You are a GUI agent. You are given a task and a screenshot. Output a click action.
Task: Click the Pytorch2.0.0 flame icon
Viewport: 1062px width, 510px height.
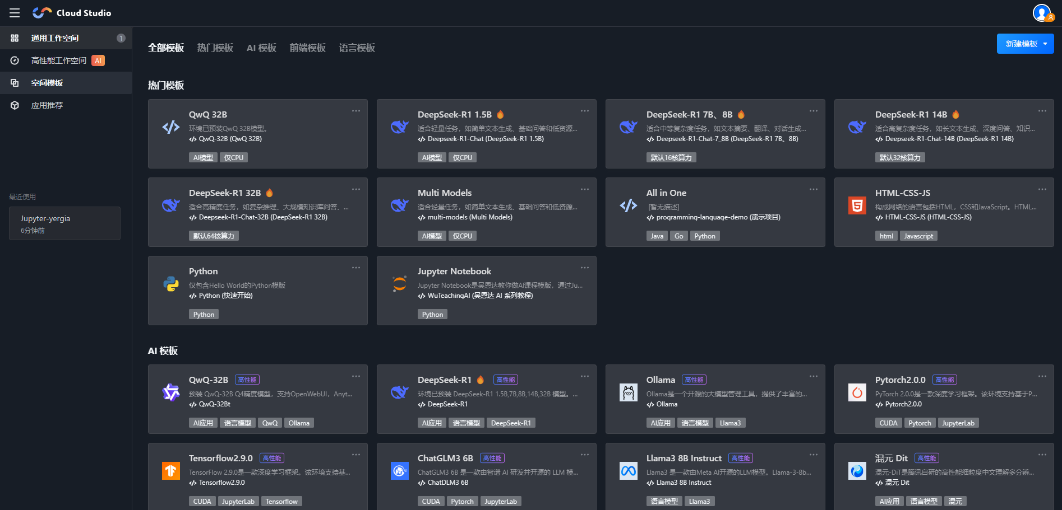[x=857, y=392]
